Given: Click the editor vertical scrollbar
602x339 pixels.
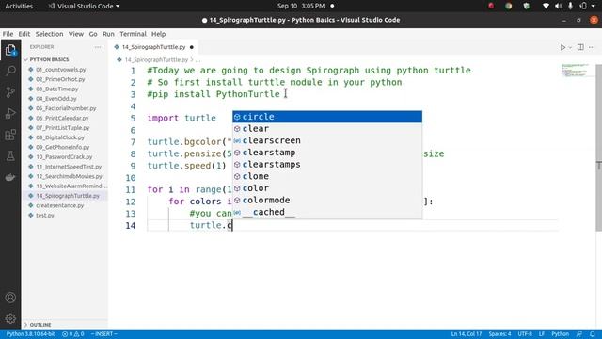Looking at the screenshot, I should click(598, 148).
